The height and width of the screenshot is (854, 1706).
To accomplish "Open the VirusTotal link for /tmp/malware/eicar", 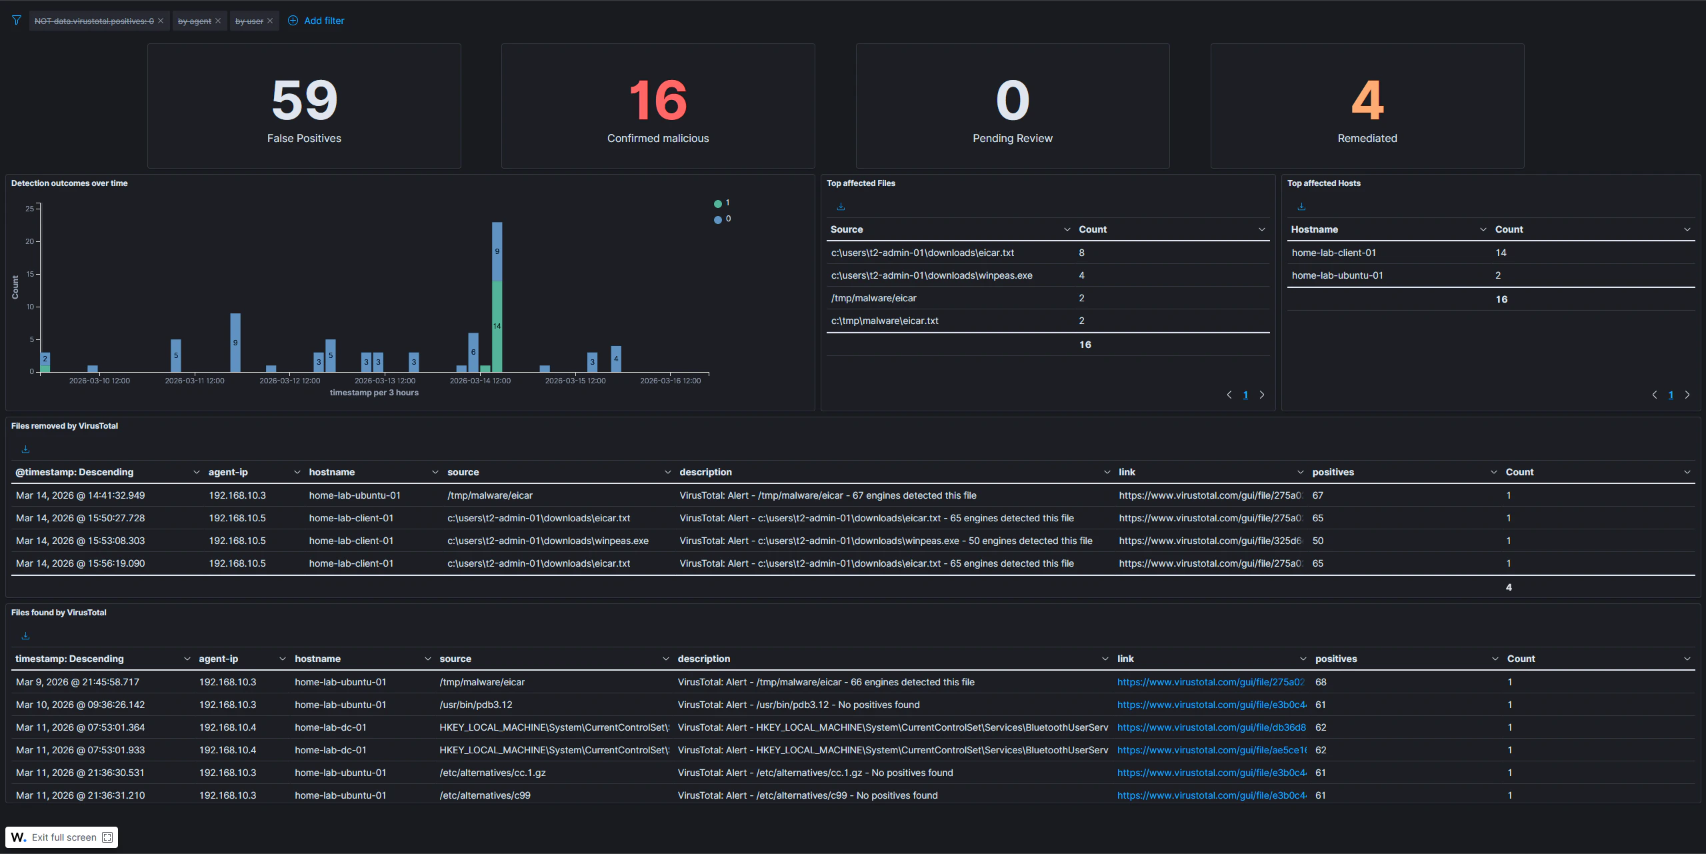I will [x=1210, y=681].
